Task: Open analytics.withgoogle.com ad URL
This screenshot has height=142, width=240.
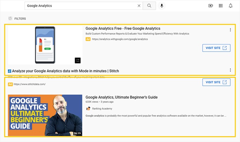Action: tap(120, 39)
